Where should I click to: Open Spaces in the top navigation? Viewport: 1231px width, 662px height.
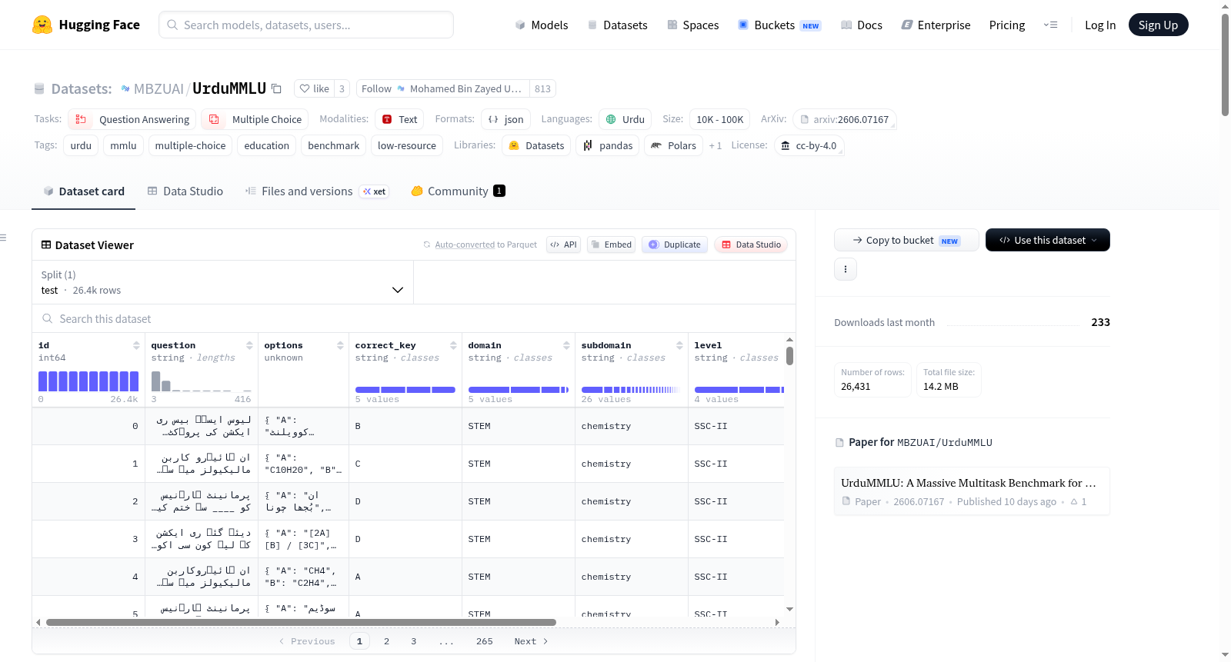pos(692,25)
